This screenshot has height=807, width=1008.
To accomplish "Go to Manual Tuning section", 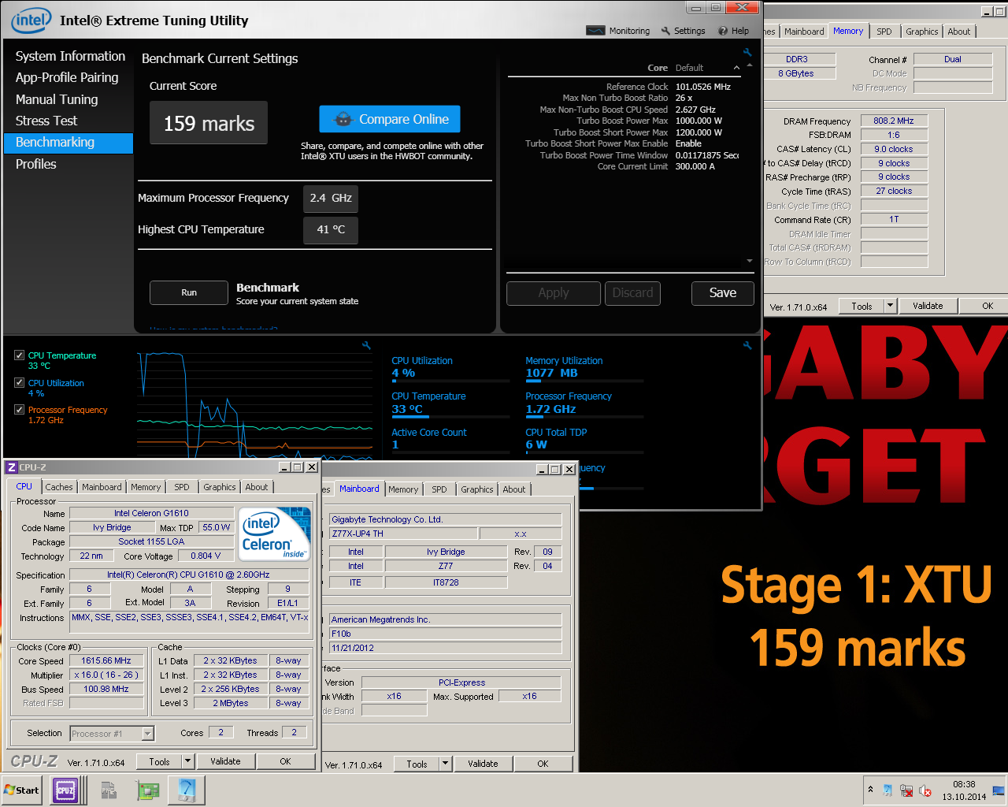I will [x=57, y=99].
